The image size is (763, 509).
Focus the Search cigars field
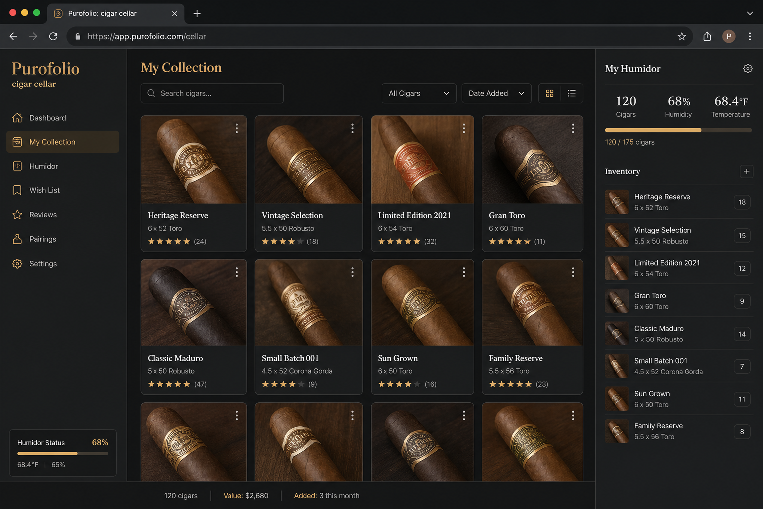coord(212,93)
